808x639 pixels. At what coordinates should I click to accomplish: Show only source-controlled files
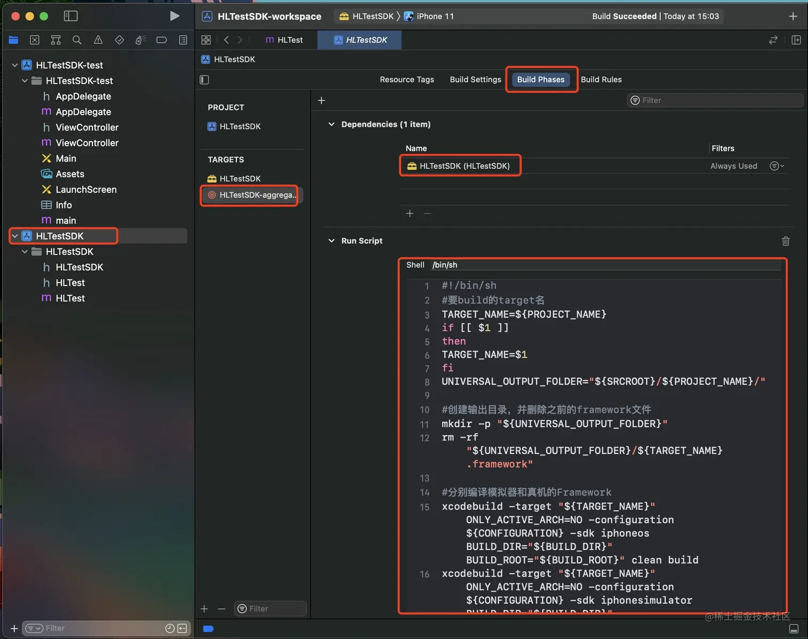click(x=182, y=628)
